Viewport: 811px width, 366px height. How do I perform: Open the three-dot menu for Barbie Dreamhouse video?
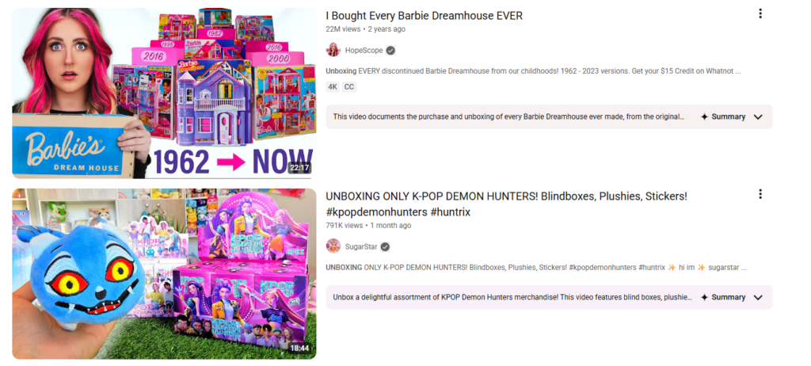tap(760, 13)
